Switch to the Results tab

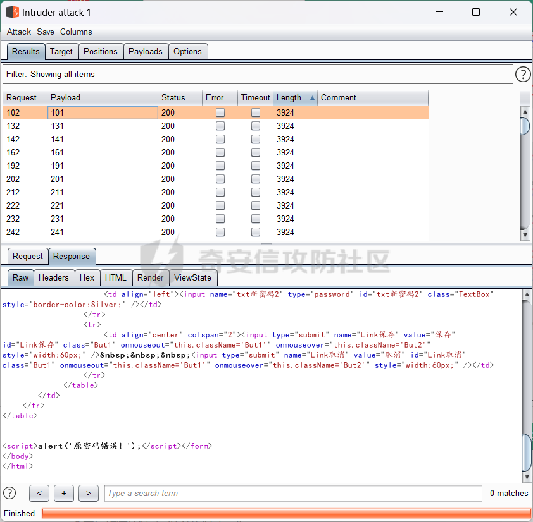point(26,52)
